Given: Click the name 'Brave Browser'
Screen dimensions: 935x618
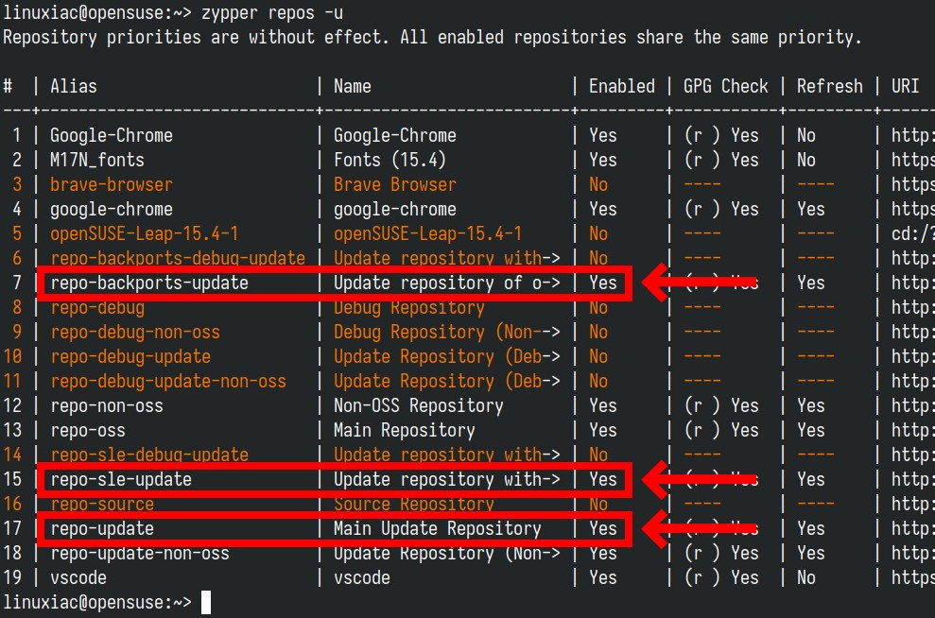Looking at the screenshot, I should (394, 184).
